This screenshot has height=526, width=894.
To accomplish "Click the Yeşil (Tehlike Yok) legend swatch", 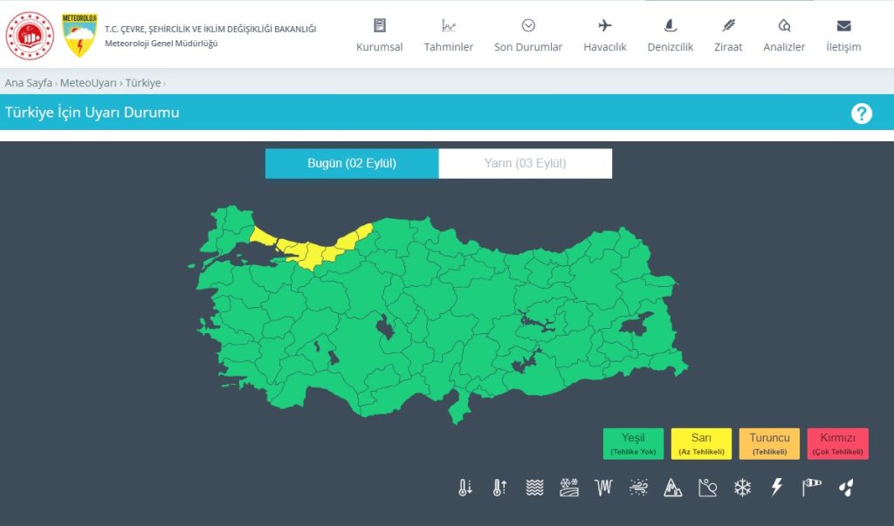I will (634, 444).
